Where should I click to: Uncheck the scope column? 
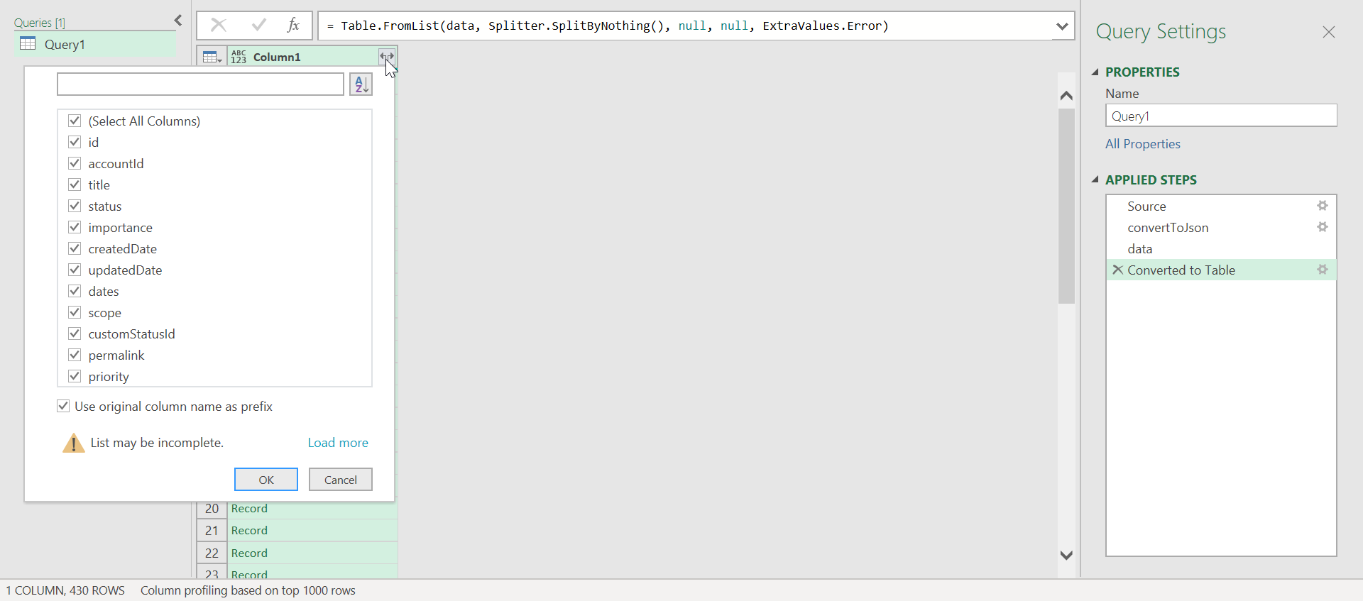(75, 312)
